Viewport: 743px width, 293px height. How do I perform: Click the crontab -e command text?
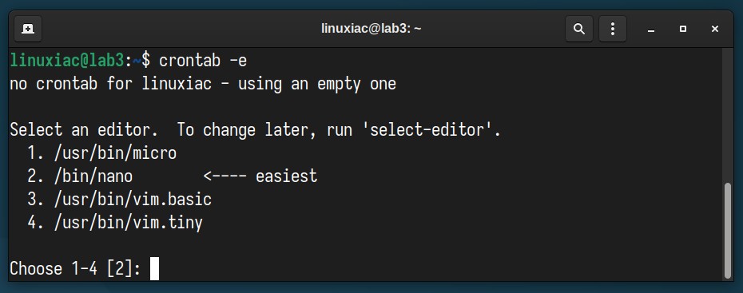(203, 61)
